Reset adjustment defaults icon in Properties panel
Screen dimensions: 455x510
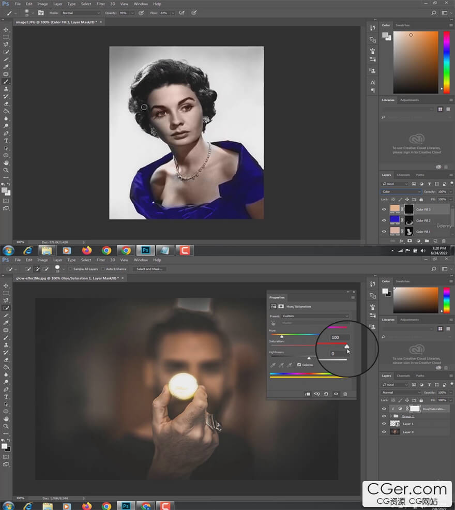pos(326,394)
